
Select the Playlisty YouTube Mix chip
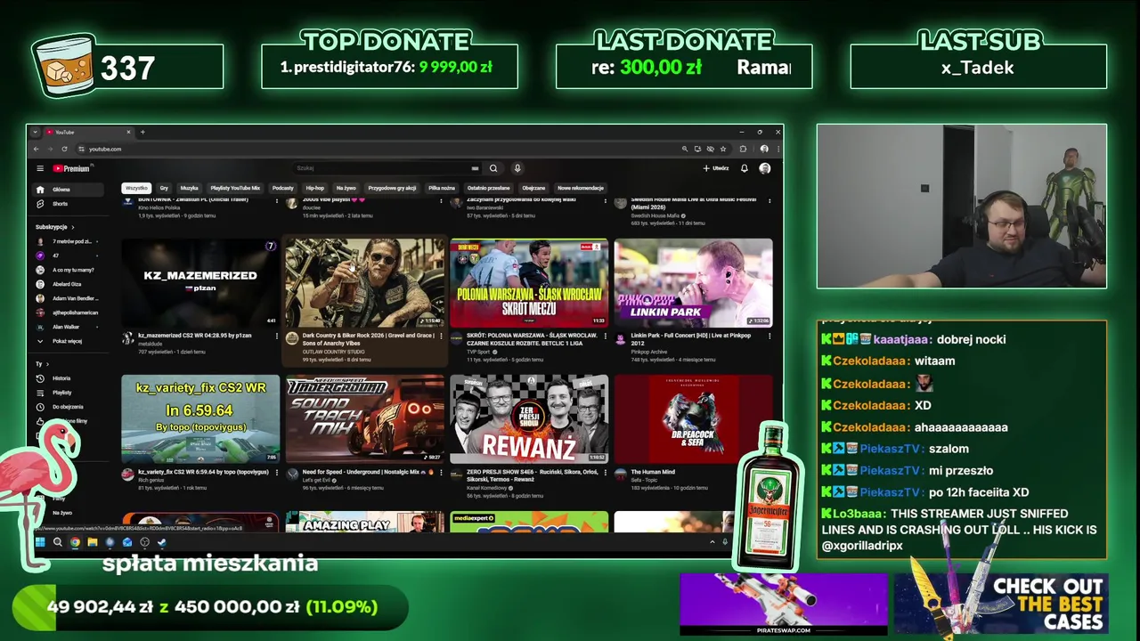click(235, 188)
